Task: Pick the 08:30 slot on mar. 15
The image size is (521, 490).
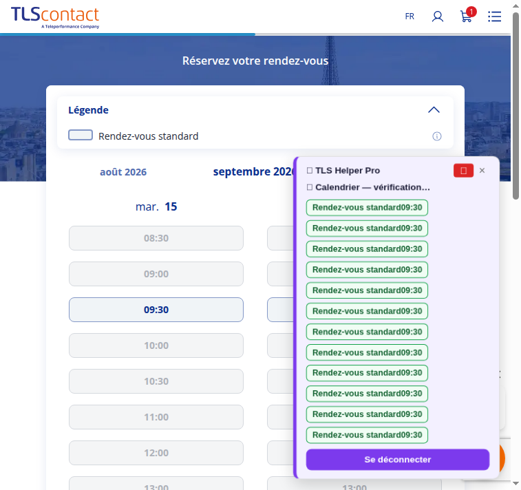Action: coord(156,238)
